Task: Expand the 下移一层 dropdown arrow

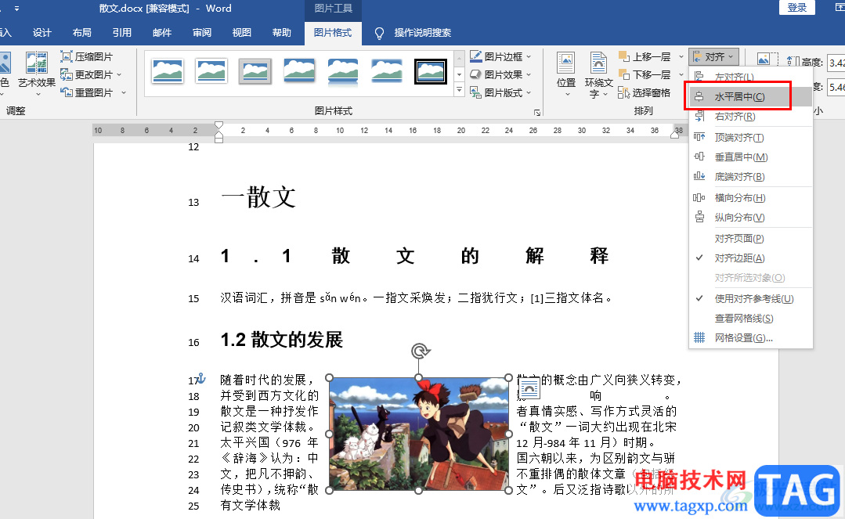Action: (681, 74)
